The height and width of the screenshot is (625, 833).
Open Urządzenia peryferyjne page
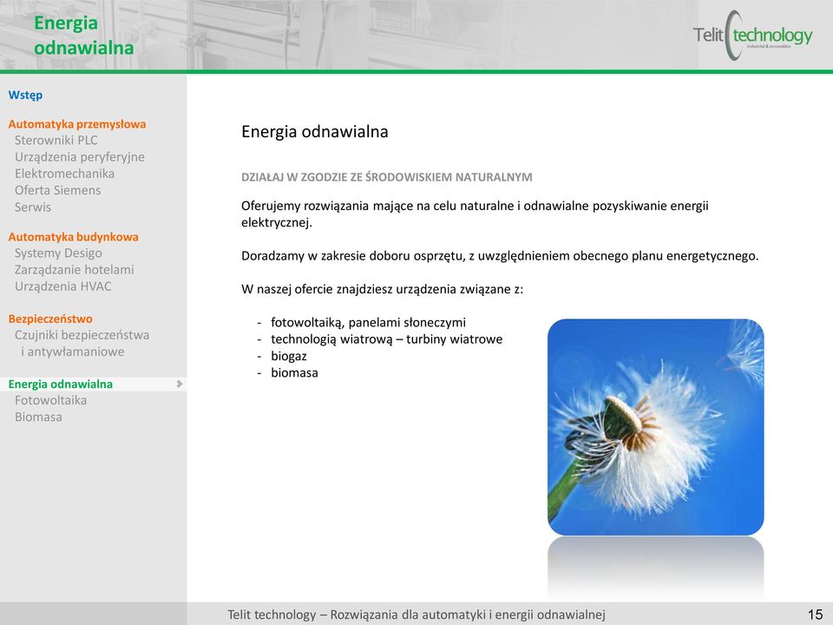(79, 157)
